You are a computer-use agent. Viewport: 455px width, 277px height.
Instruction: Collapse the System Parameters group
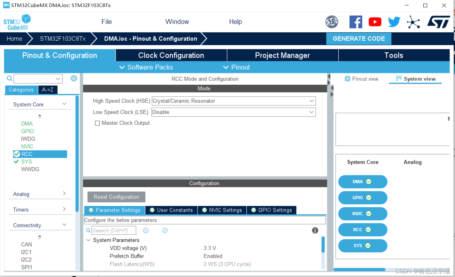(x=89, y=240)
